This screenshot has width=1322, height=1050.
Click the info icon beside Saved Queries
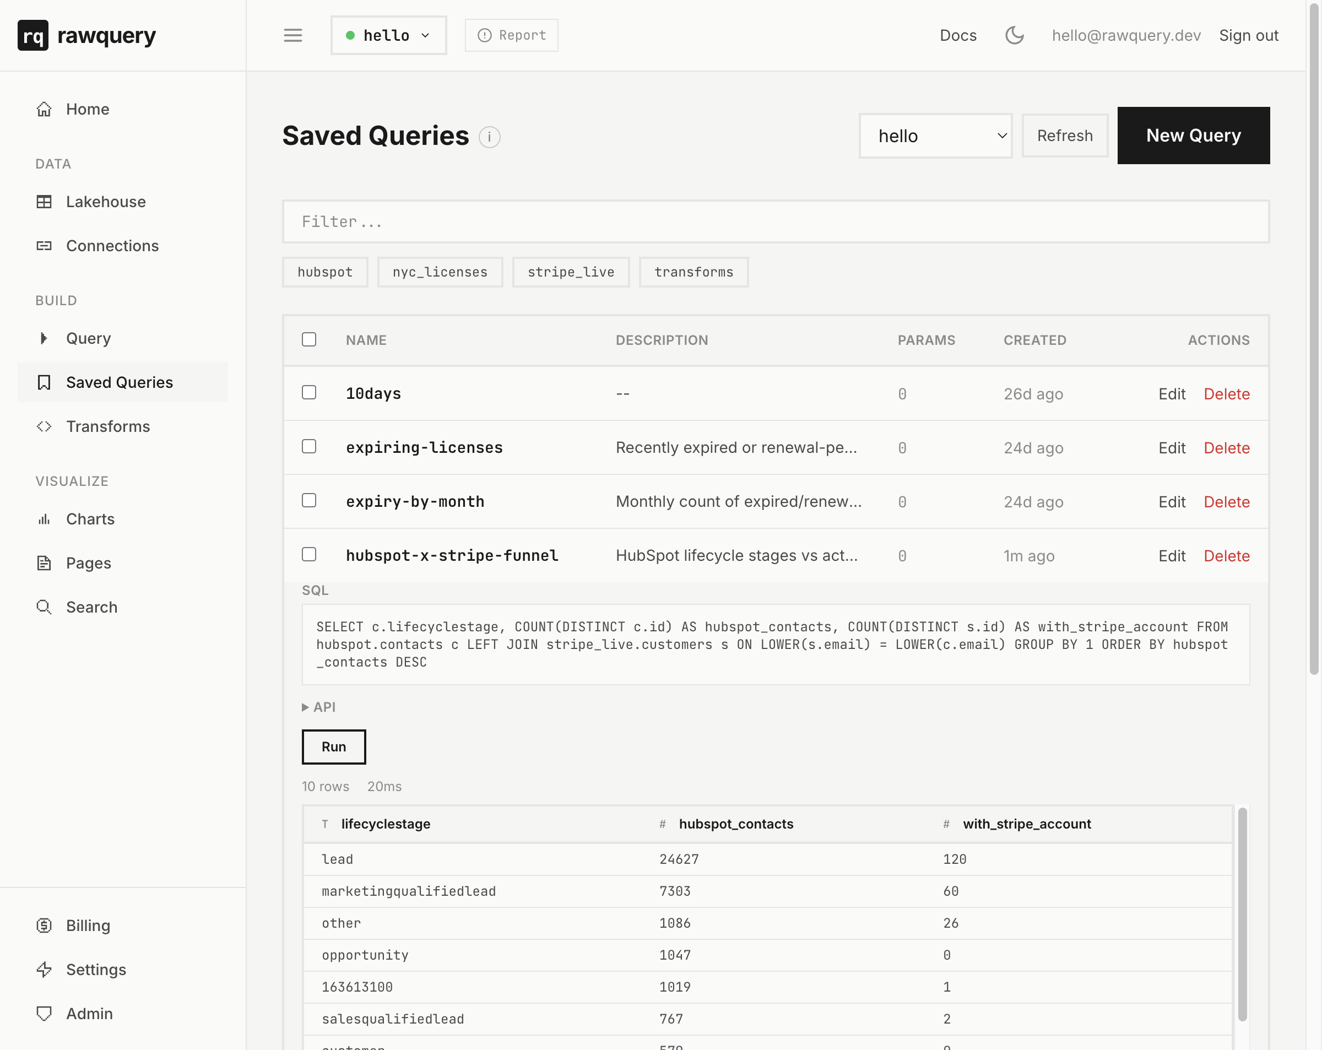click(x=489, y=137)
